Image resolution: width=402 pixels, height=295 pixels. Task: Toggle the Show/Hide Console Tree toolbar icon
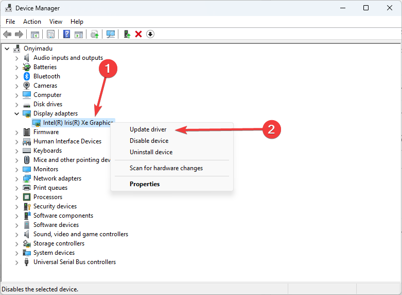click(35, 34)
